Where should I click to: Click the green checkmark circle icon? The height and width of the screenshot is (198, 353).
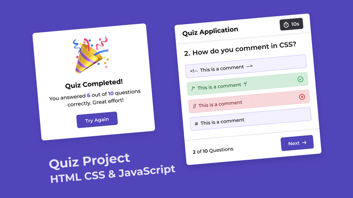pyautogui.click(x=300, y=79)
